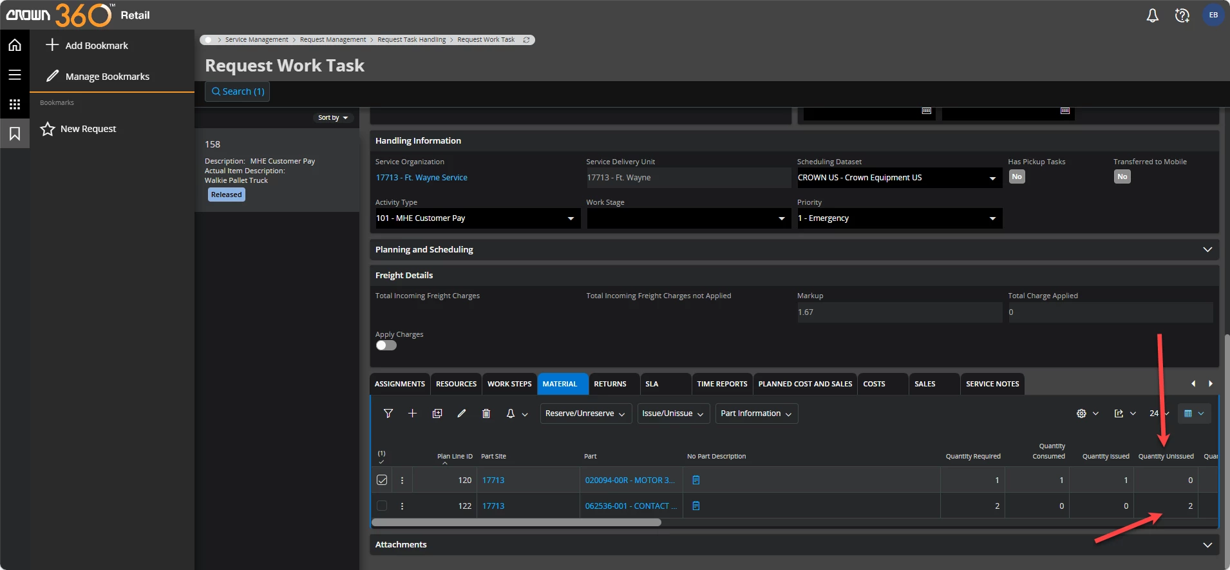The width and height of the screenshot is (1230, 570).
Task: Click the horizontal scrollbar in Material table
Action: [x=516, y=522]
